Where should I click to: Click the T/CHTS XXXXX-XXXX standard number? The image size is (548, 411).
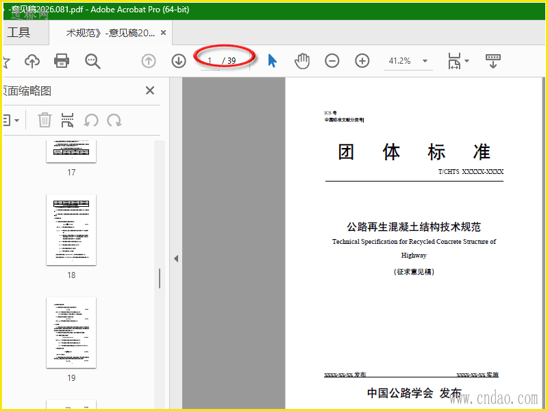point(471,172)
